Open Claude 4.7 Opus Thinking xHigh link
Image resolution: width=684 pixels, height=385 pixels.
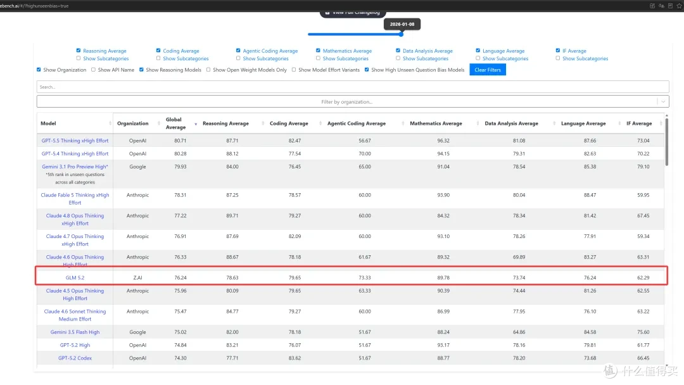(x=75, y=240)
